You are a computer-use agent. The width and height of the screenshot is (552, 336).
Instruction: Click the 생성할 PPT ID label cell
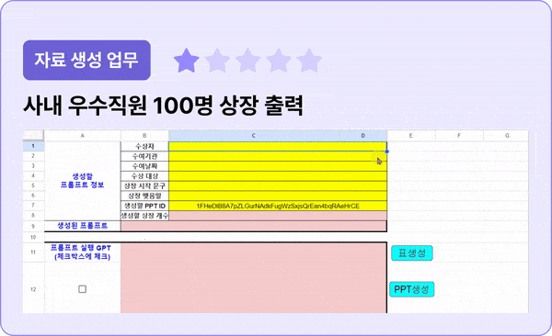144,206
